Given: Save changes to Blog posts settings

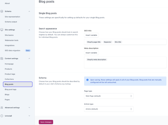Looking at the screenshot, I should (x=46, y=122).
